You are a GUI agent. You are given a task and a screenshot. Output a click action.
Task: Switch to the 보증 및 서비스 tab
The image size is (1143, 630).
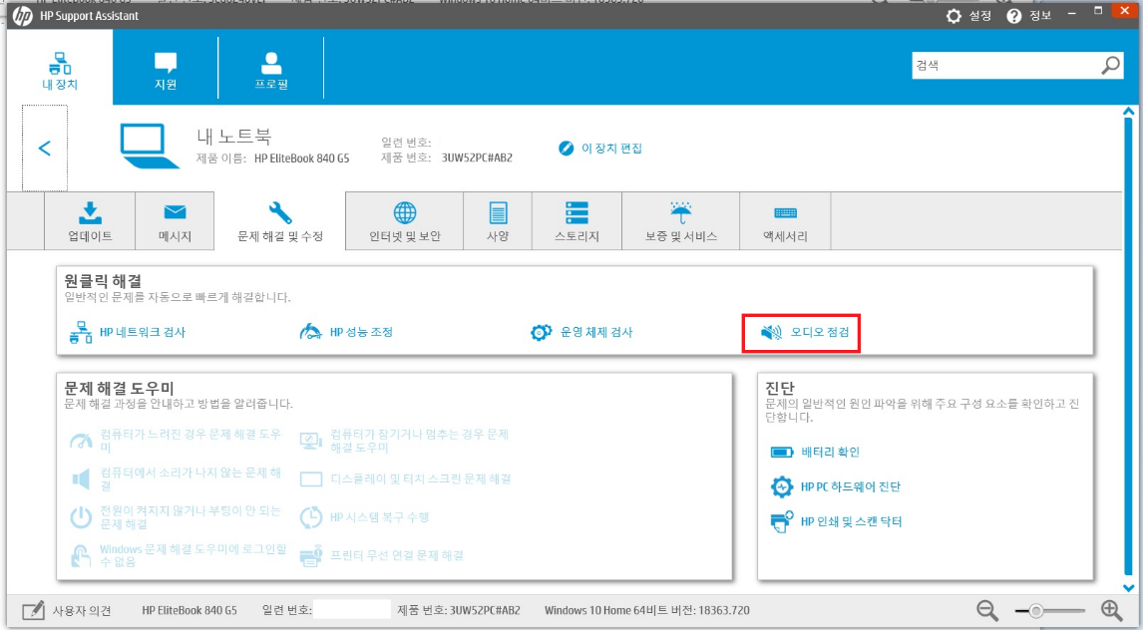point(681,221)
